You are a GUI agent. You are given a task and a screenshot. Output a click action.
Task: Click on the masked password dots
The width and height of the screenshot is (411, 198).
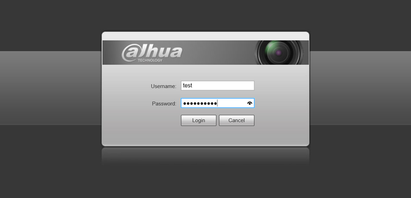pyautogui.click(x=200, y=104)
